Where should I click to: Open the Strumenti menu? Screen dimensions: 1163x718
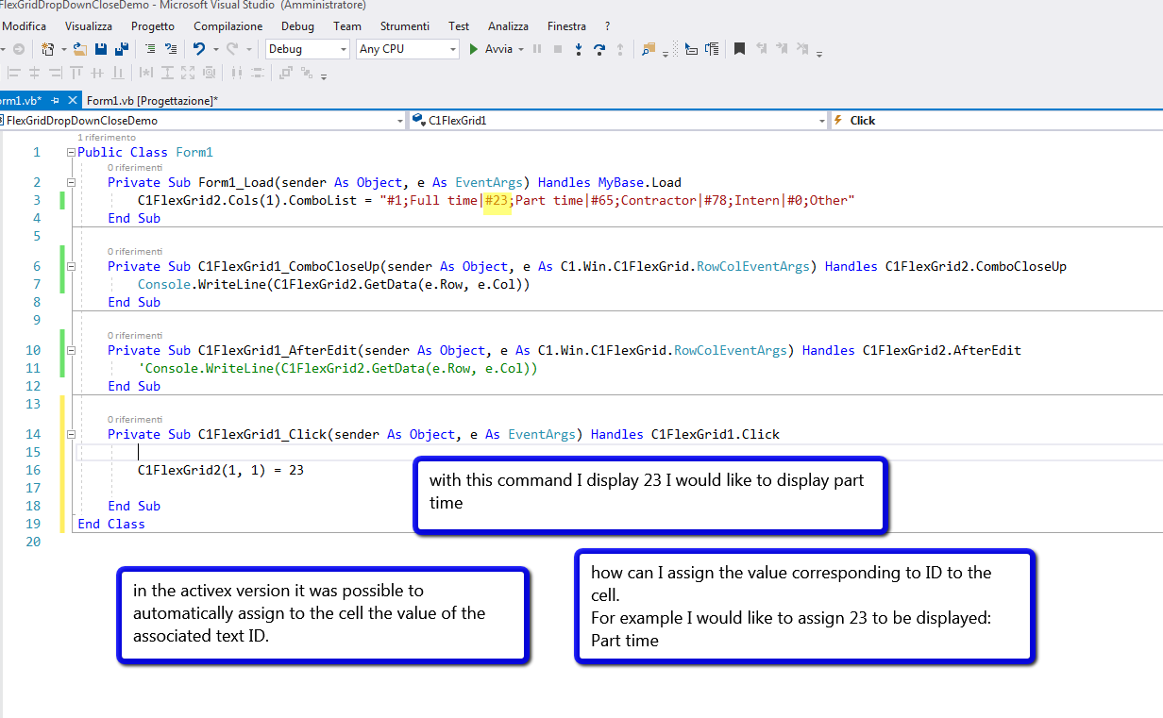tap(405, 26)
